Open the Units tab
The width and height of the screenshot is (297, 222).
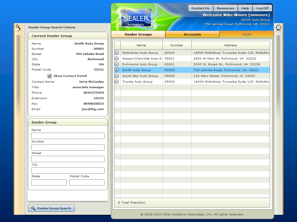coord(247,34)
